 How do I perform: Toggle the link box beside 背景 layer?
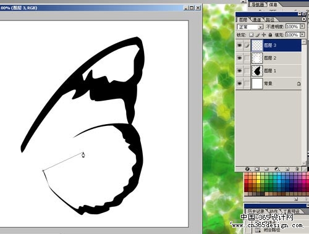tap(247, 83)
